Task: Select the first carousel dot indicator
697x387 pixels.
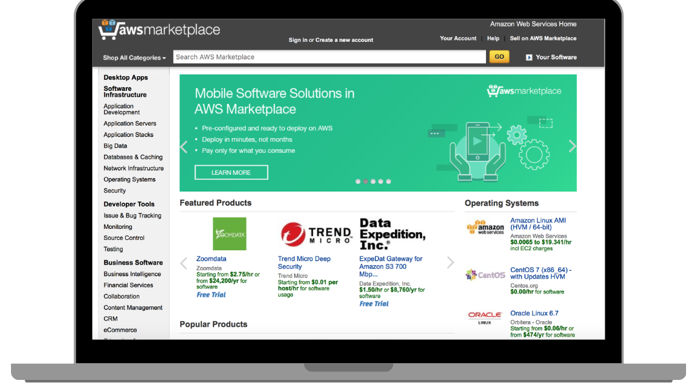Action: tap(358, 181)
